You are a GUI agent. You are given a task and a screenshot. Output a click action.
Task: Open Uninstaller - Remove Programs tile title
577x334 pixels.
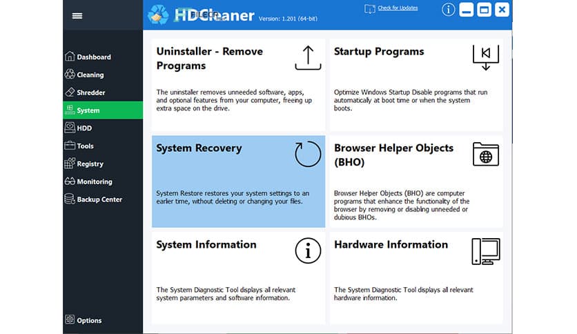(x=209, y=59)
